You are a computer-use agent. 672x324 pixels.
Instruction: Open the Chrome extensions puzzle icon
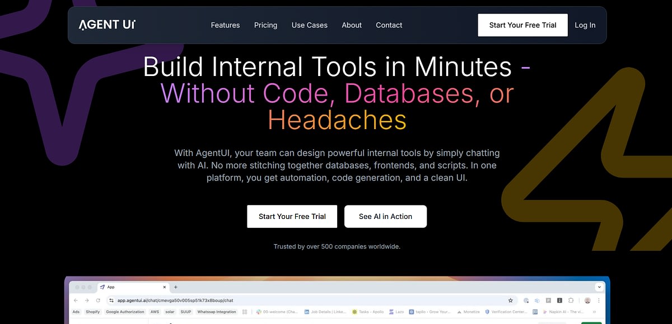point(571,300)
